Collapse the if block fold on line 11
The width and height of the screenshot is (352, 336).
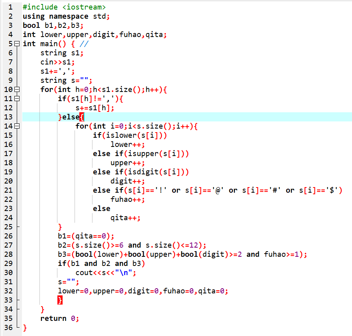[17, 99]
